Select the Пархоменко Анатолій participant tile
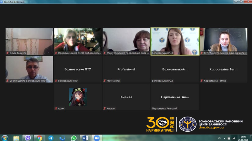 click(175, 96)
